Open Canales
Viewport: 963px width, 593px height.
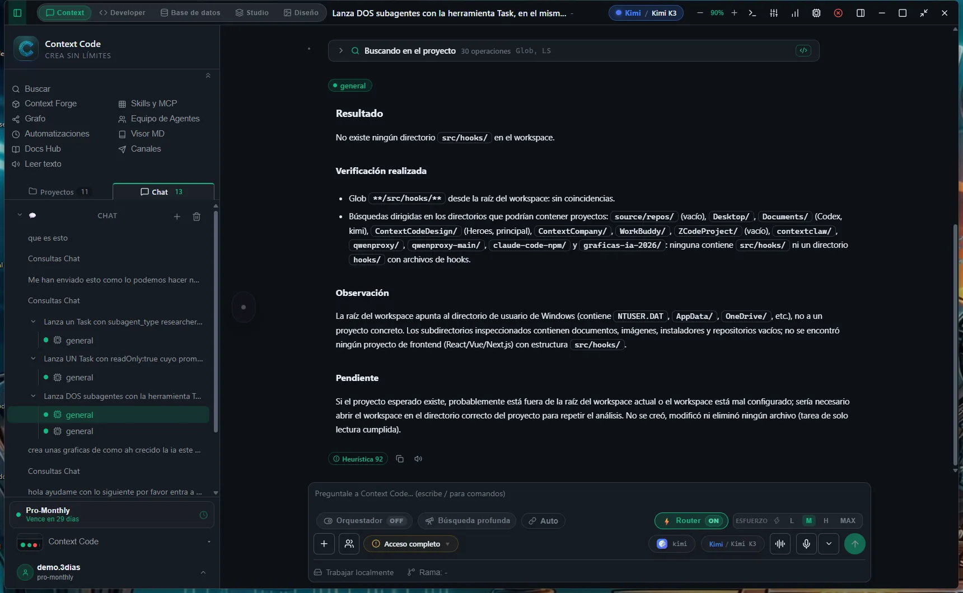(140, 149)
